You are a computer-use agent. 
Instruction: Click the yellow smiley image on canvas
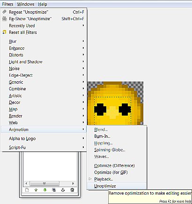(115, 103)
